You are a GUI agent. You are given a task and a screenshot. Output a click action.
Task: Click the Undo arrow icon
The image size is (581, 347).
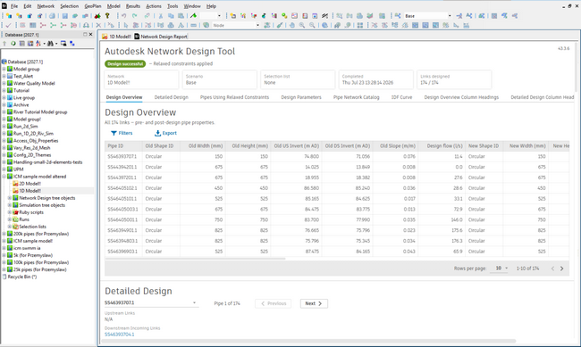pyautogui.click(x=123, y=16)
